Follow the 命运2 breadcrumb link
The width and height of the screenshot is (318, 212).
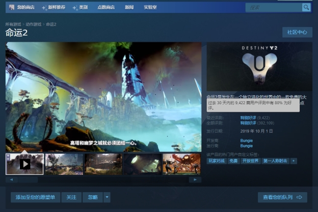(51, 24)
